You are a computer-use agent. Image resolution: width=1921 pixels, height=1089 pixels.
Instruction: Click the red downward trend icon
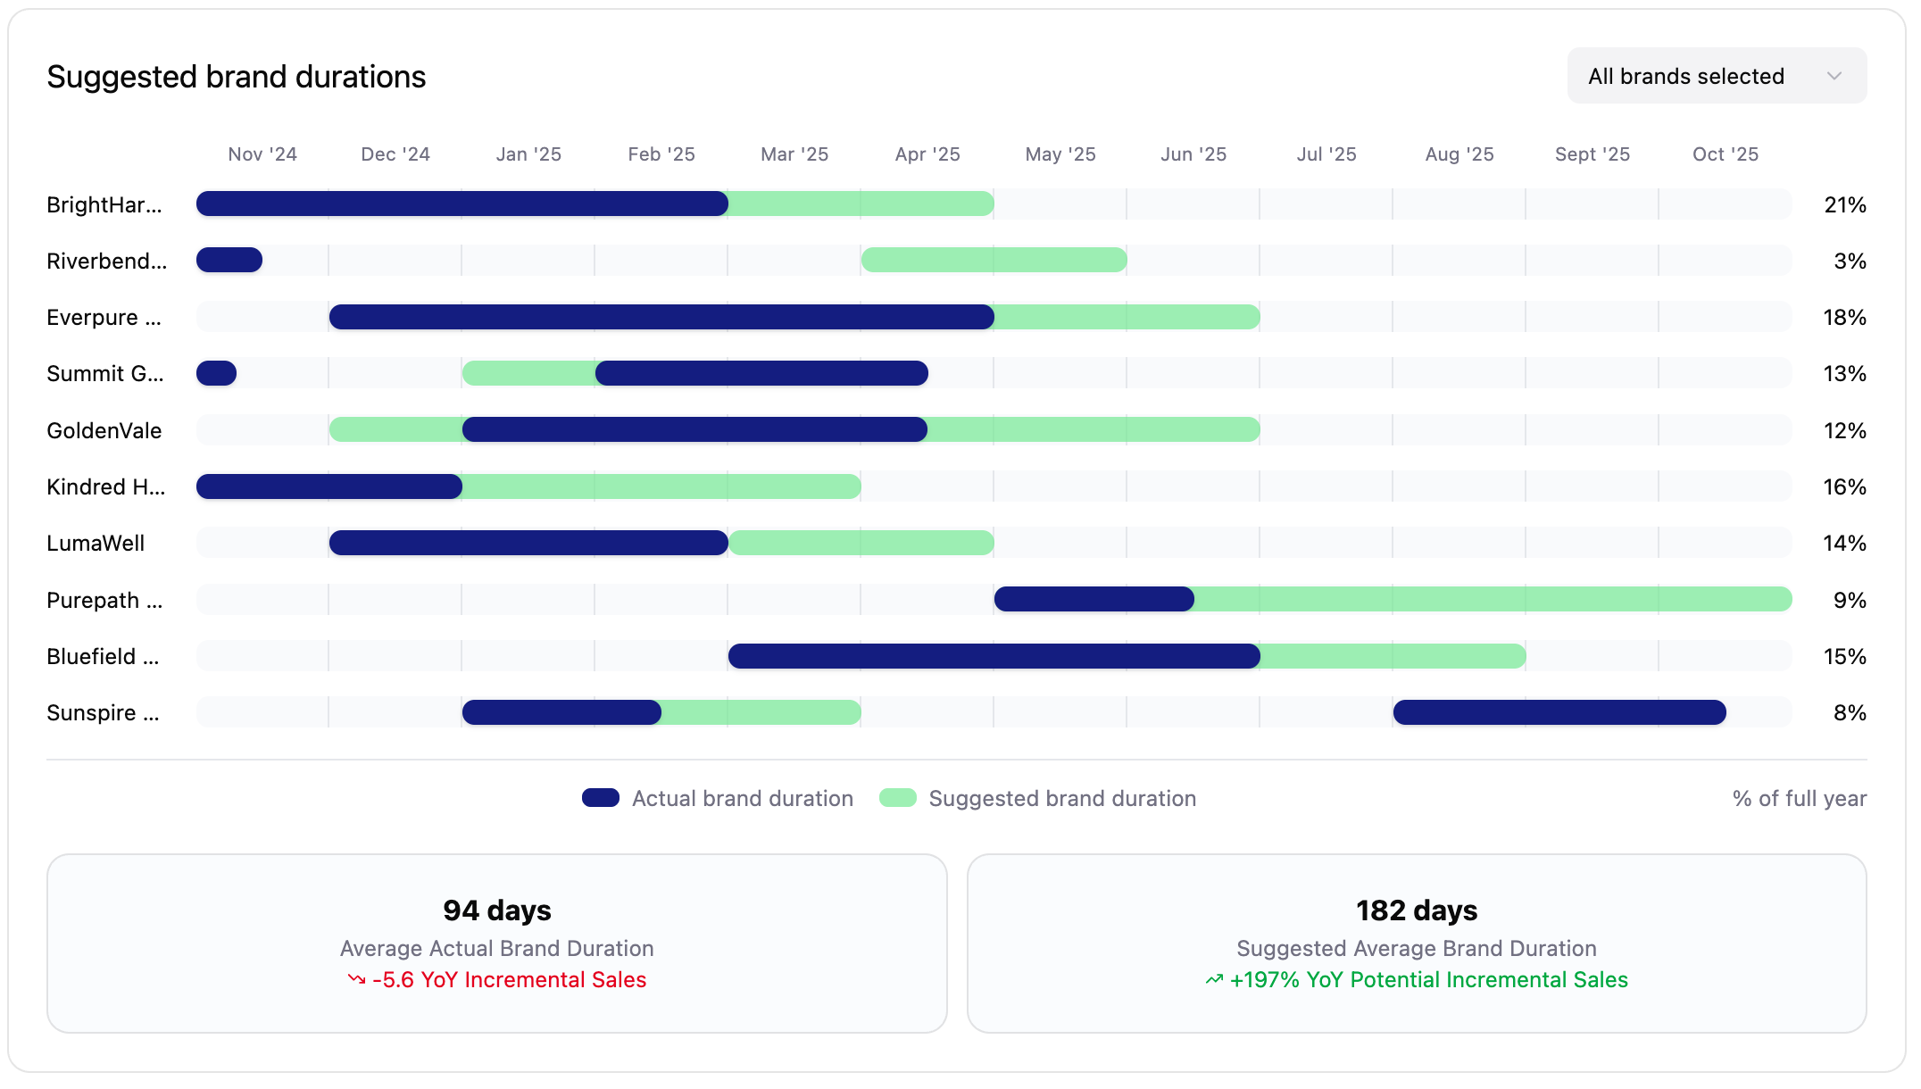357,979
